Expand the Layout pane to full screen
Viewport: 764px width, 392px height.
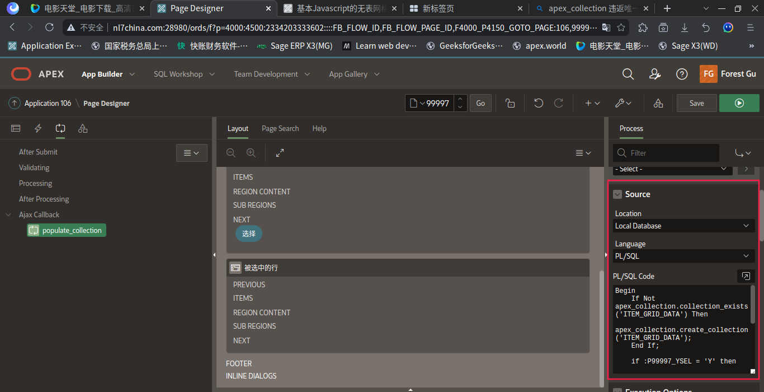[280, 152]
